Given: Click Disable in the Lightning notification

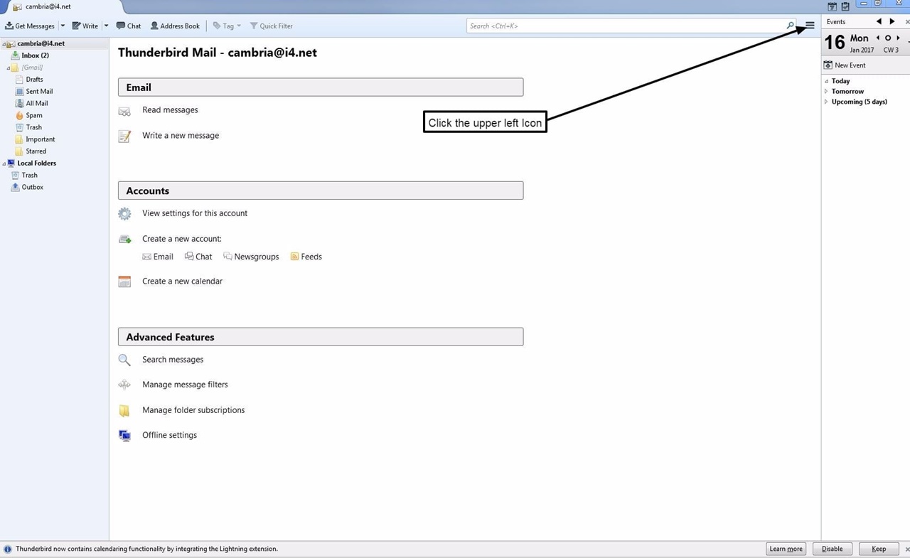Looking at the screenshot, I should click(x=832, y=549).
